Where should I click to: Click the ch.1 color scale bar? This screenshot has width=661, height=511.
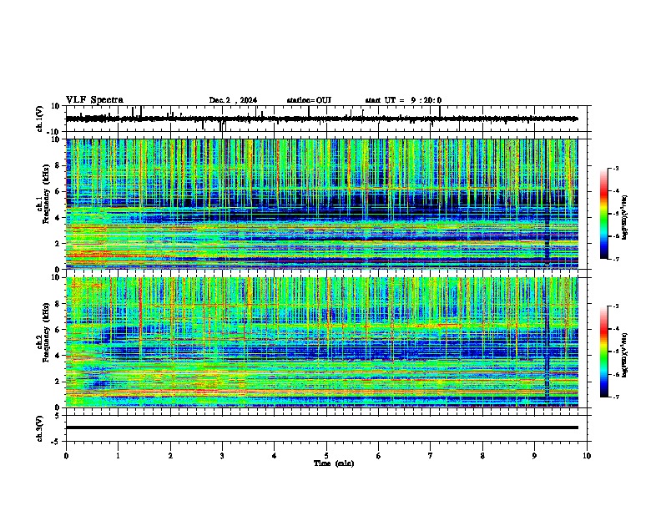(x=604, y=214)
